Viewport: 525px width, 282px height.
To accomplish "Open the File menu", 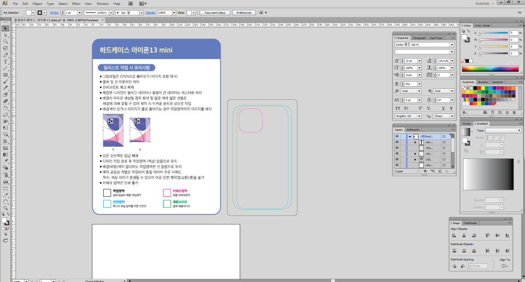I will click(15, 4).
